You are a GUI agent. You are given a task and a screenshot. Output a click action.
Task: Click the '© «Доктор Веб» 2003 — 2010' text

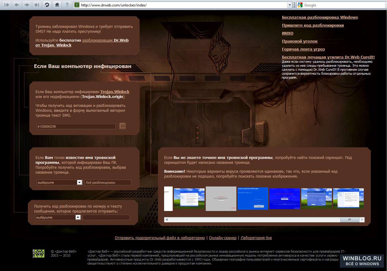(x=64, y=253)
